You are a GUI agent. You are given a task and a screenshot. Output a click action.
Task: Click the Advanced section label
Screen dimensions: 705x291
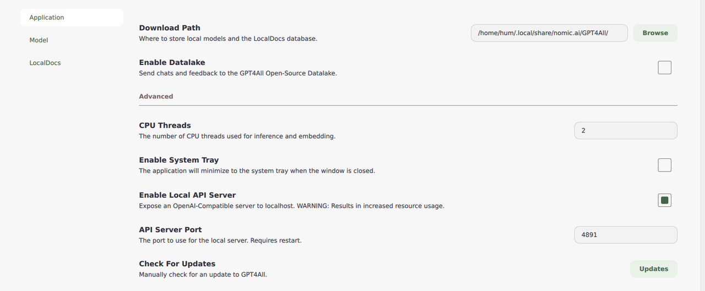(x=156, y=96)
